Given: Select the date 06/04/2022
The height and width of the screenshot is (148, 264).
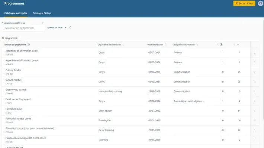Looking at the screenshot, I should (154, 121).
